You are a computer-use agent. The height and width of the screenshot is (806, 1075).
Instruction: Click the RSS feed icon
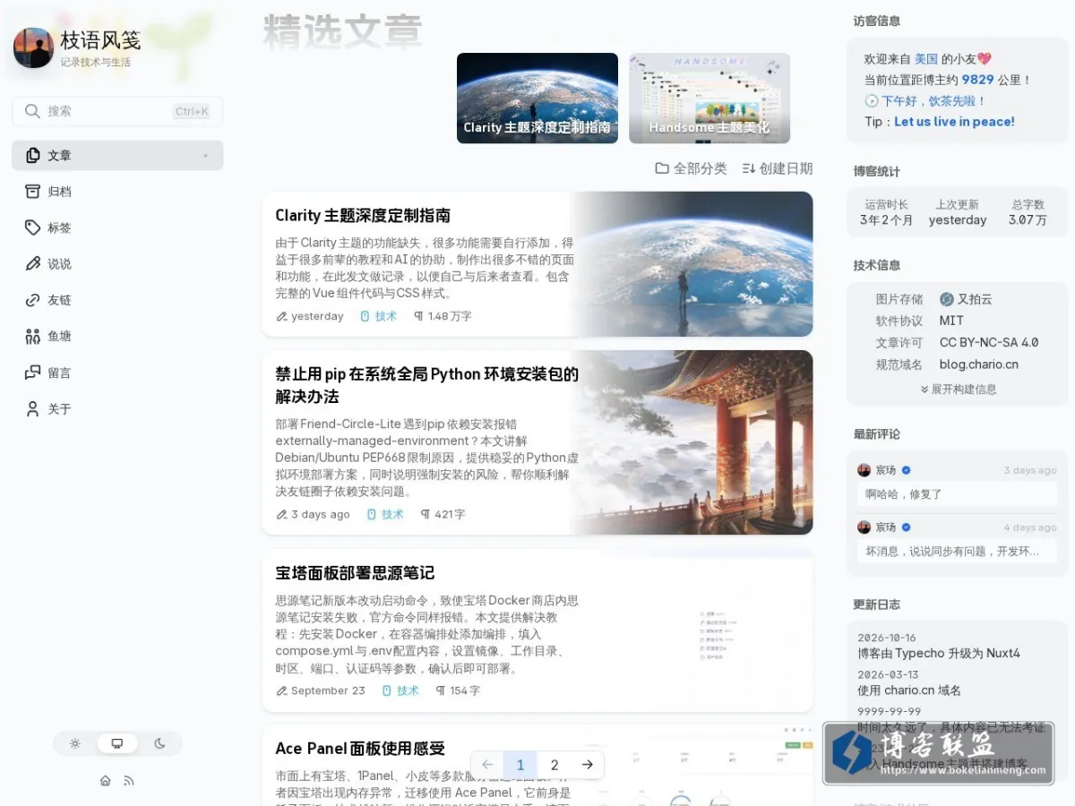pos(129,781)
